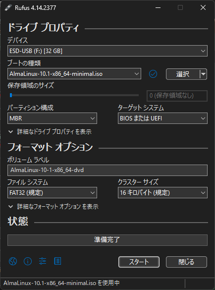Viewport: 215px width, 290px height.
Task: Click the ボリューム ラベル text field
Action: click(107, 170)
